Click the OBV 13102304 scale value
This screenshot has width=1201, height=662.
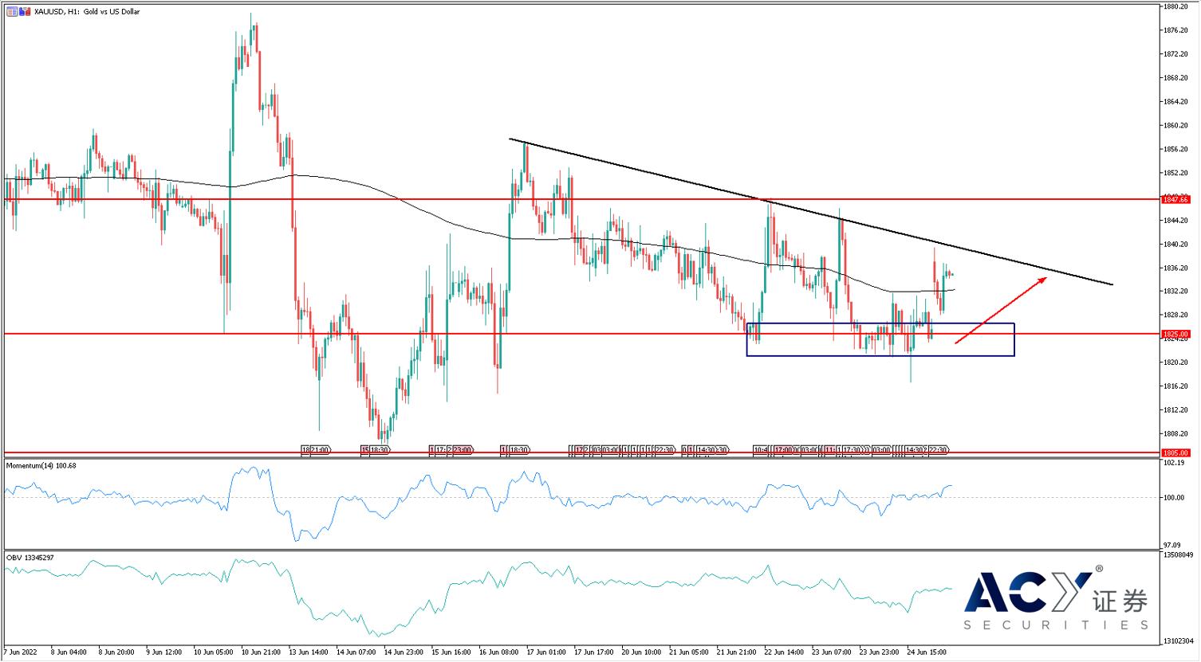1179,641
